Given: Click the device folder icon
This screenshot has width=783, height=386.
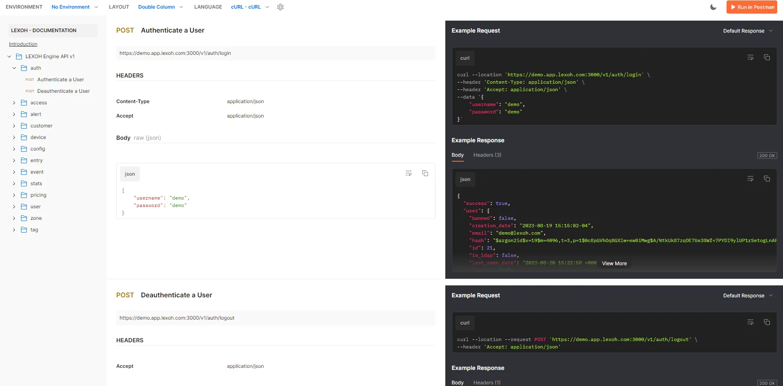Looking at the screenshot, I should tap(24, 137).
